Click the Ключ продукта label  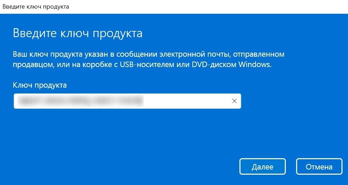tap(40, 85)
